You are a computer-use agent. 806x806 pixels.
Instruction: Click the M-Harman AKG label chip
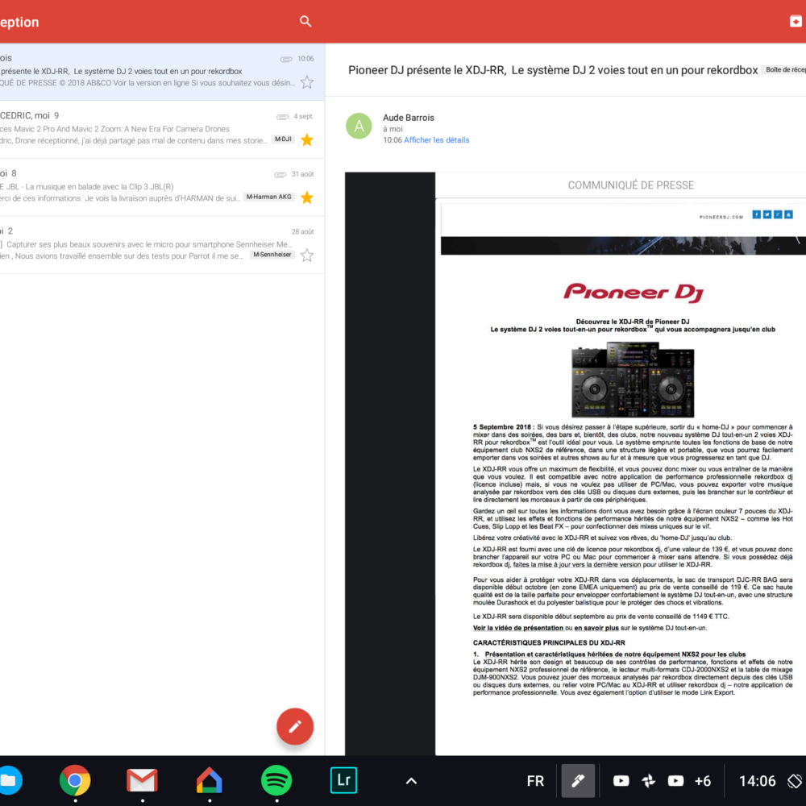click(269, 197)
